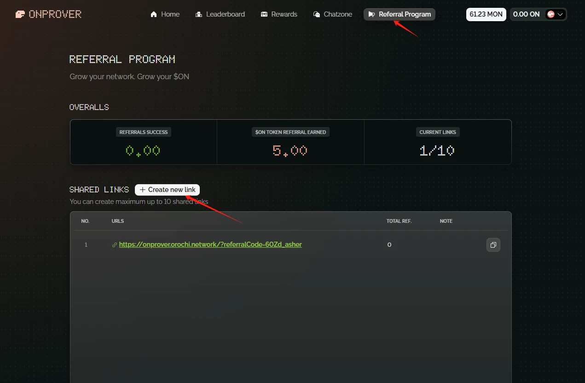Click the 61.23 MON balance badge
Viewport: 585px width, 383px height.
(x=486, y=14)
